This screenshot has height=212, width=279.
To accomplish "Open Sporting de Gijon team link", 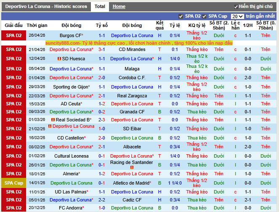I will click(x=70, y=87).
